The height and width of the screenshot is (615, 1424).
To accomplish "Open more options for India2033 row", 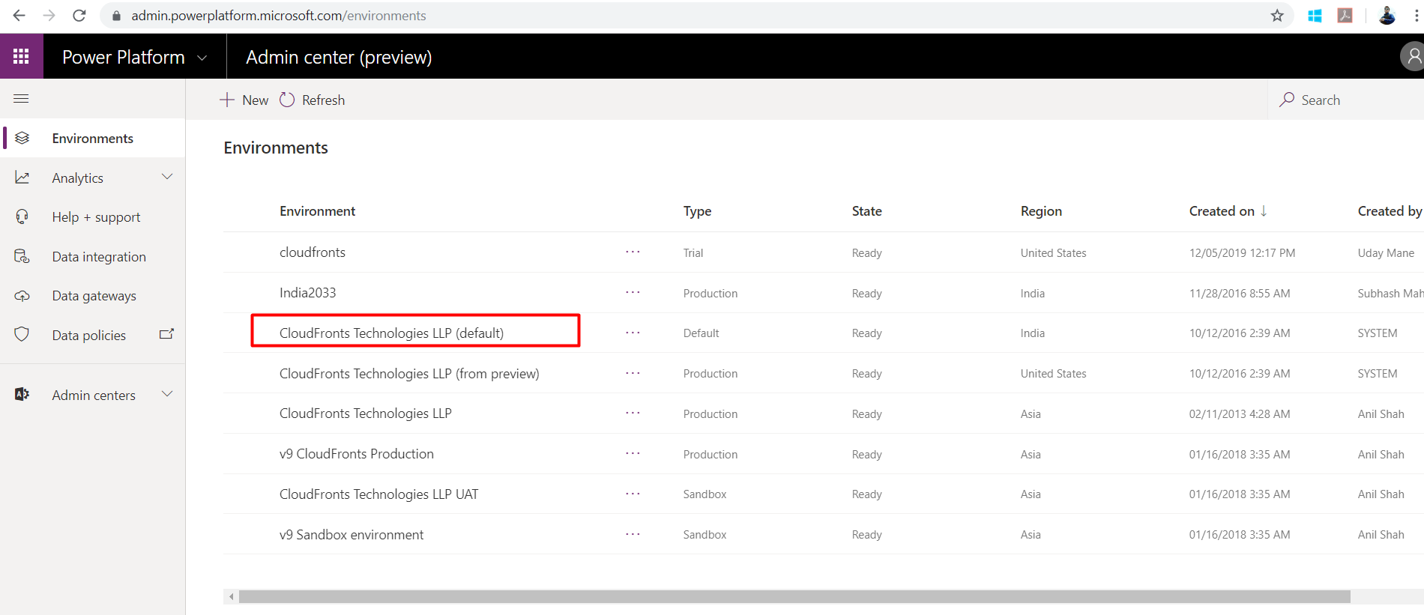I will tap(633, 293).
